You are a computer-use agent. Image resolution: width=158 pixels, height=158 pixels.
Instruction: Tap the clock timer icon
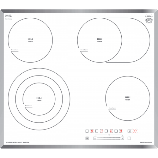click(129, 131)
